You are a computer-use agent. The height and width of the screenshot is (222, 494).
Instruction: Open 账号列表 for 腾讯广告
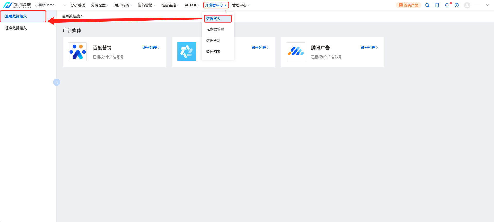pyautogui.click(x=369, y=48)
